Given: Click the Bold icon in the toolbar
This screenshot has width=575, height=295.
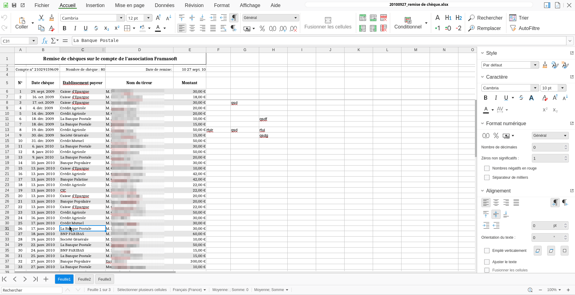Looking at the screenshot, I should point(64,28).
